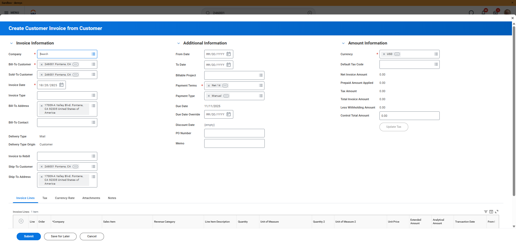Collapse the Invoice Information section
The height and width of the screenshot is (244, 516).
[12, 43]
